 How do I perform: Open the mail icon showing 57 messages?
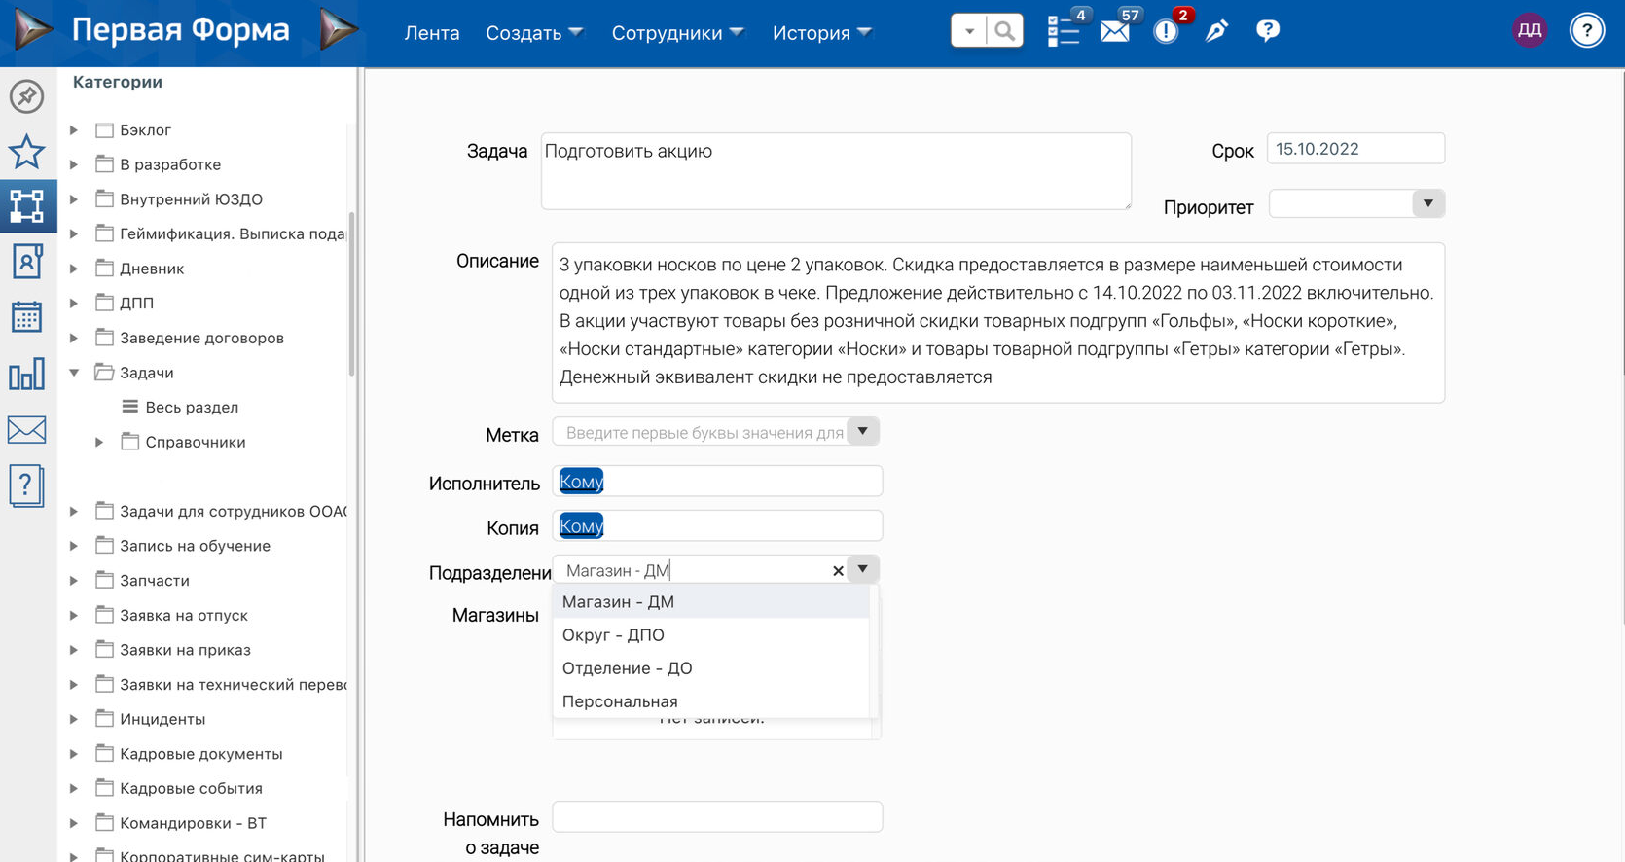1115,31
